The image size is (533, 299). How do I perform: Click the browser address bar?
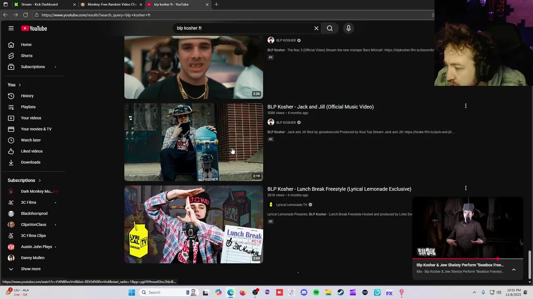pyautogui.click(x=233, y=15)
